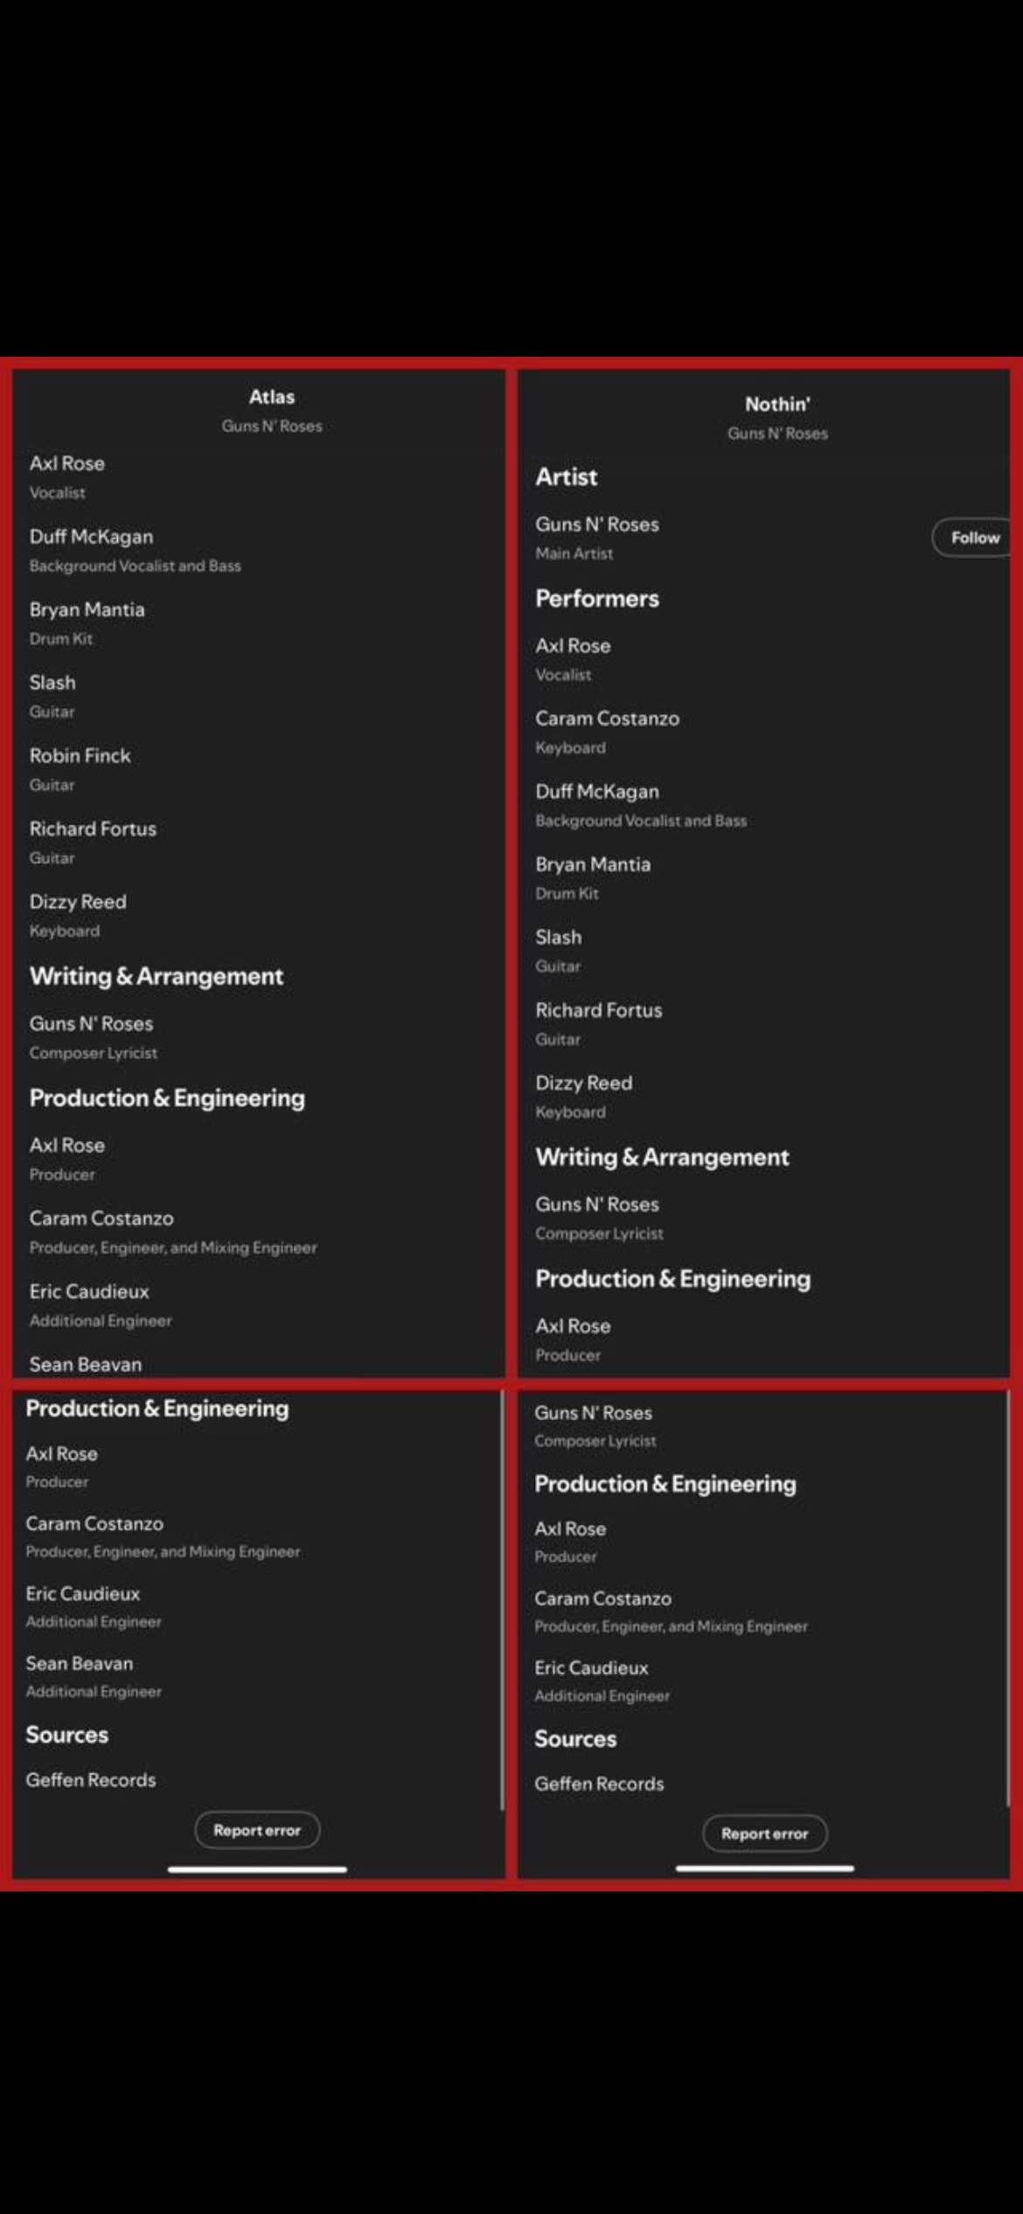This screenshot has width=1023, height=2214.
Task: Open Richard Fortus under Nothin' performers
Action: 599,1011
